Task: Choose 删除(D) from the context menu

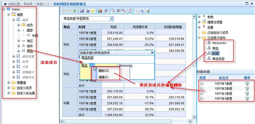Action: (104, 71)
